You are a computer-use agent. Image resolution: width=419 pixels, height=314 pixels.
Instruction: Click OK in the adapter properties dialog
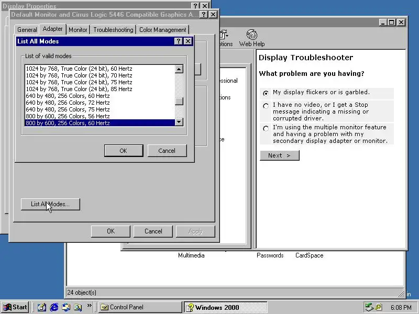pyautogui.click(x=111, y=231)
